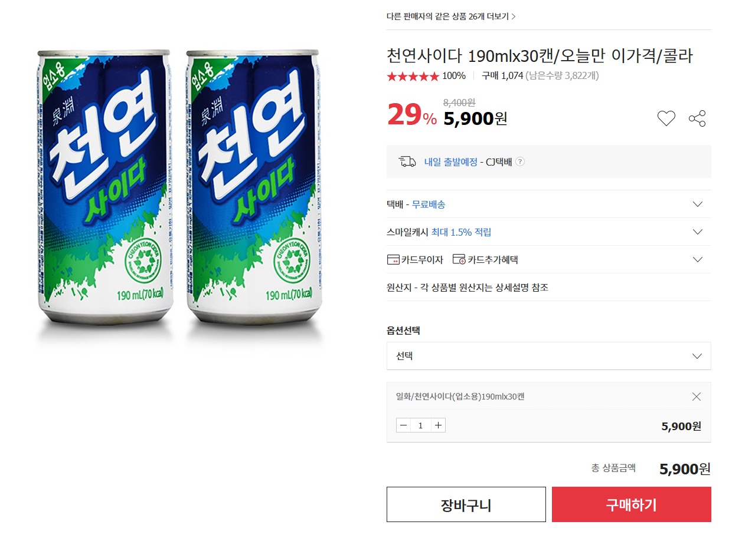Click the 내일 출발예정 link
Image resolution: width=742 pixels, height=538 pixels.
tap(450, 162)
